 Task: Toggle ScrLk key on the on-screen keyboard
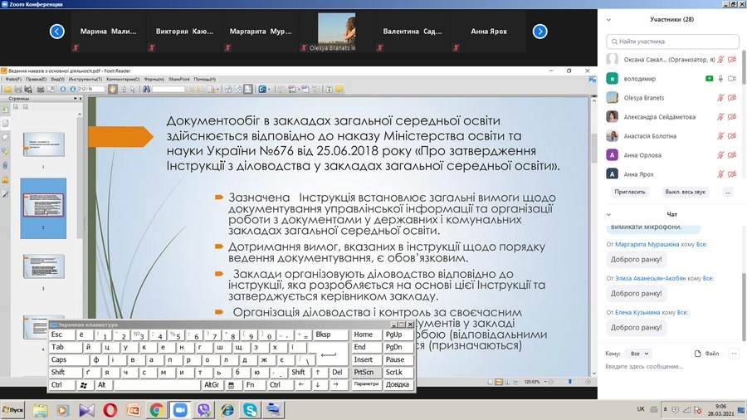[x=394, y=372]
